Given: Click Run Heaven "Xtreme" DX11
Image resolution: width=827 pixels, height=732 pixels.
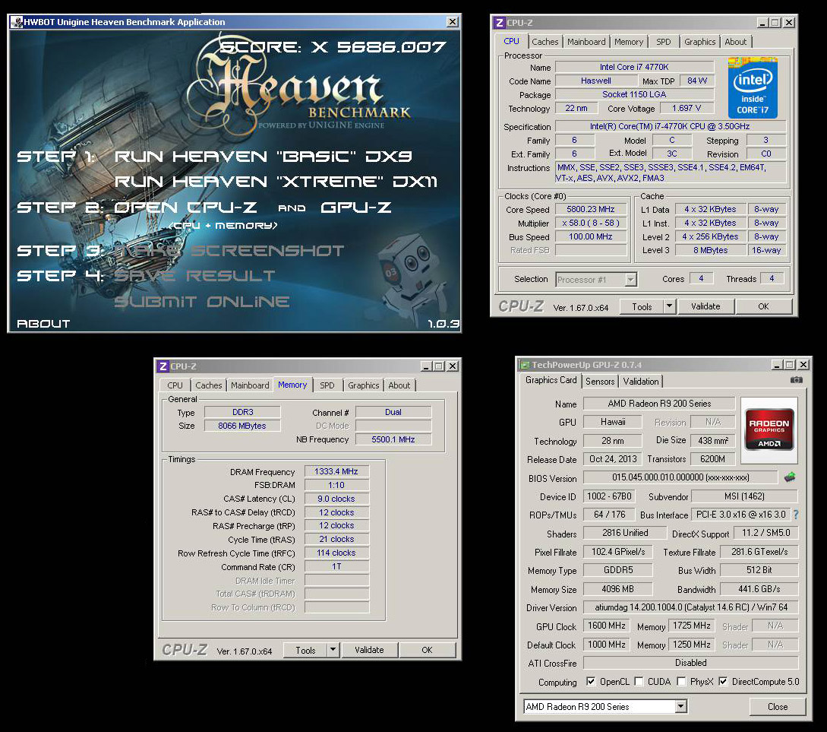Looking at the screenshot, I should click(x=276, y=182).
